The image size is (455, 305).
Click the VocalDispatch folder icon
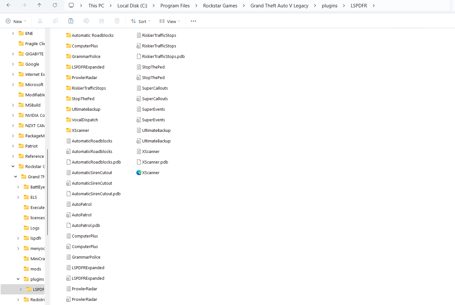click(x=68, y=120)
